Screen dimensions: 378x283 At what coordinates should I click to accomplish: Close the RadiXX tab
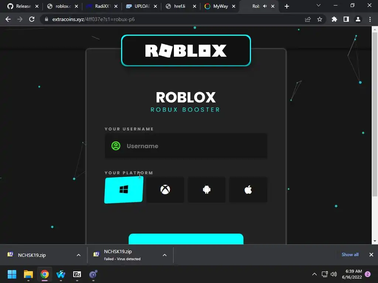pyautogui.click(x=116, y=6)
